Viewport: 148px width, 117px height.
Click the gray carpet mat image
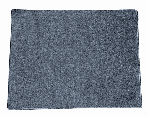[x=75, y=60]
